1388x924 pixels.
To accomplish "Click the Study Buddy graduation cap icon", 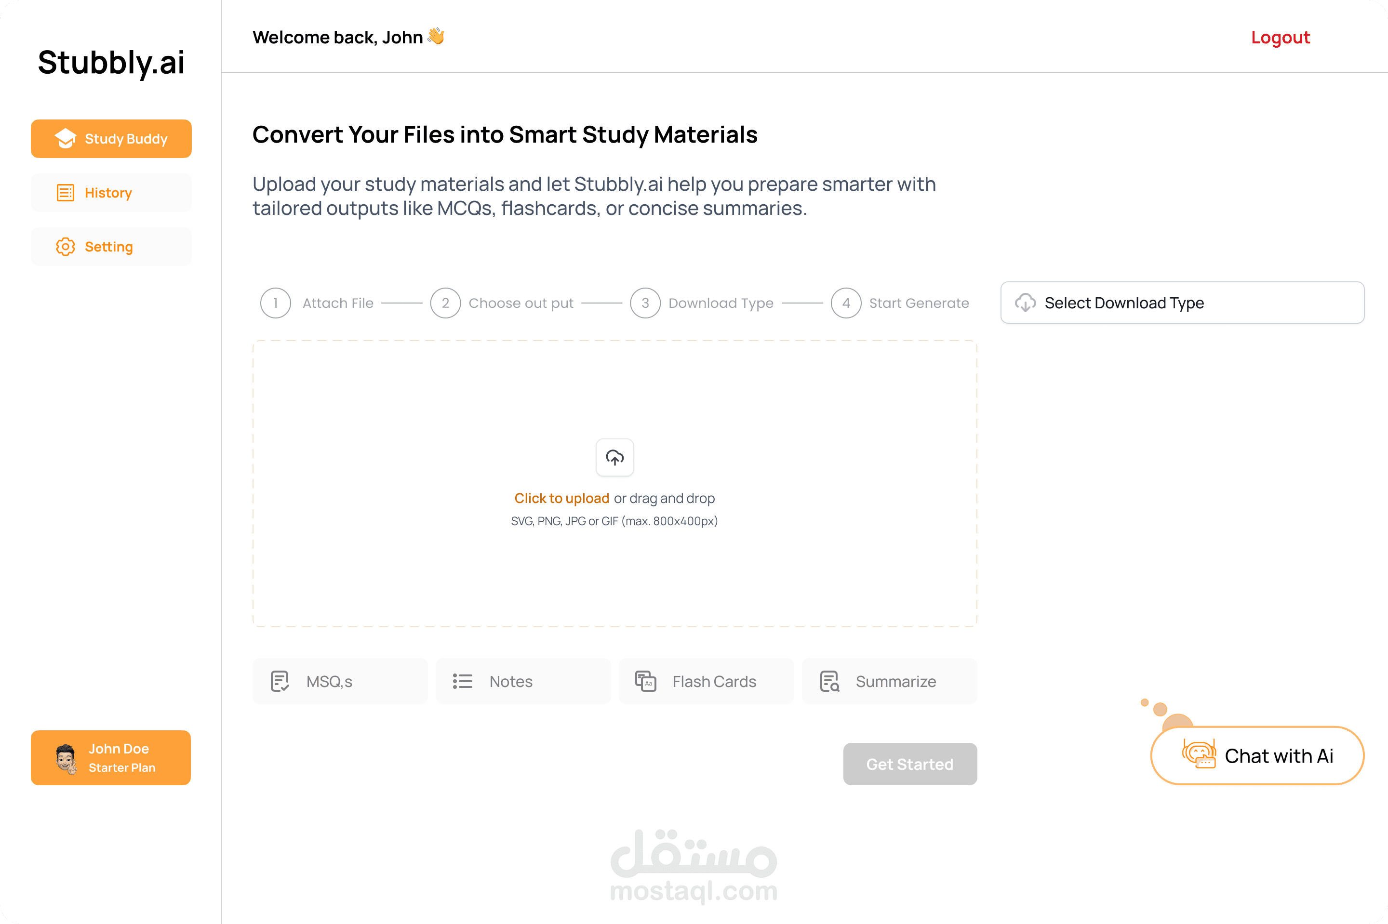I will point(65,138).
